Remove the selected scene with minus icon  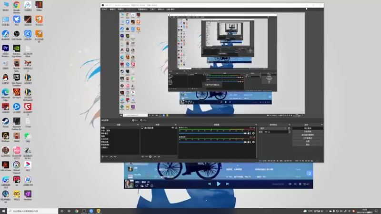[x=106, y=157]
